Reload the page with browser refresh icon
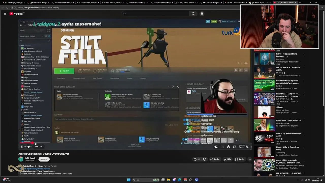 [x=7, y=8]
